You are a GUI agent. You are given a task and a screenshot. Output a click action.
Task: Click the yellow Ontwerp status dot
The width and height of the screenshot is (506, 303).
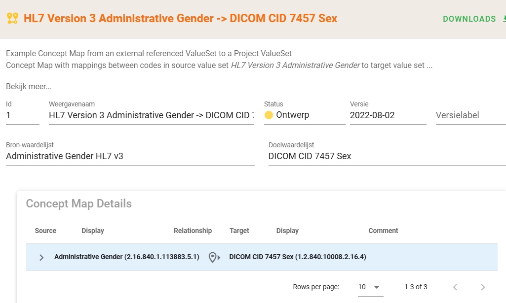point(269,115)
